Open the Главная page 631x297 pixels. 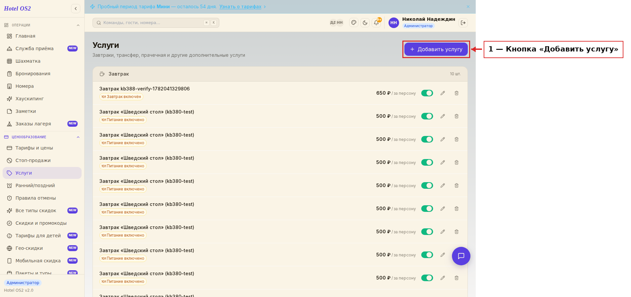(42, 36)
